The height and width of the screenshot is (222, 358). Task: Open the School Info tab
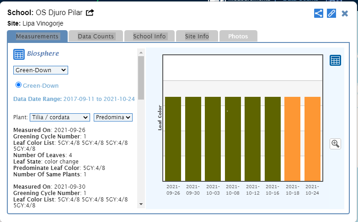click(x=150, y=36)
